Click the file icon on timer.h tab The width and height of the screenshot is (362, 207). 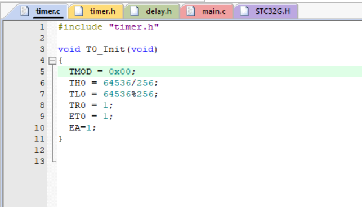tap(79, 11)
